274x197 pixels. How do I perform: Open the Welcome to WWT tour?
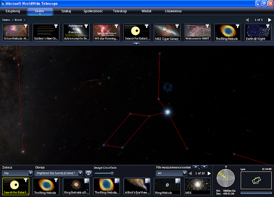[x=197, y=32]
